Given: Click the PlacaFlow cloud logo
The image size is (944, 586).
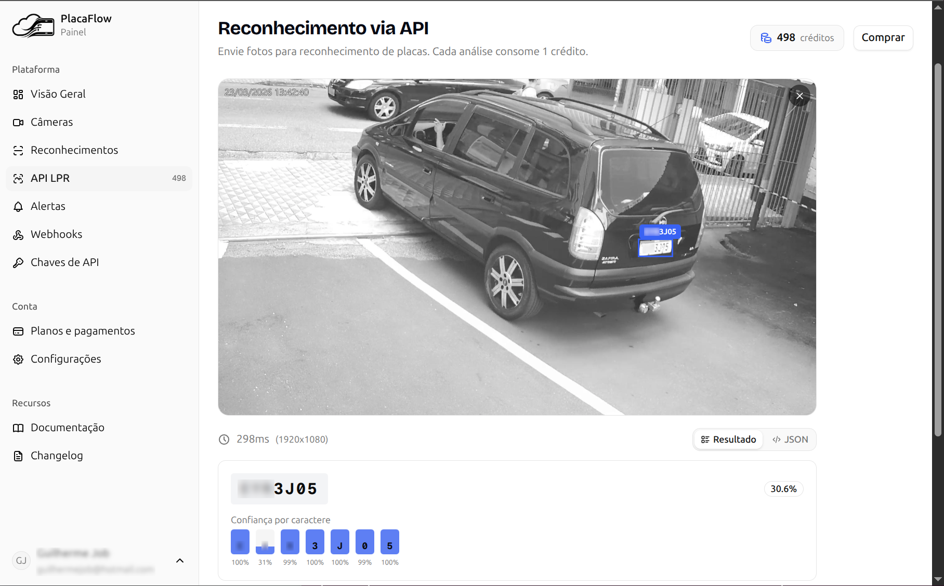Looking at the screenshot, I should pos(33,25).
